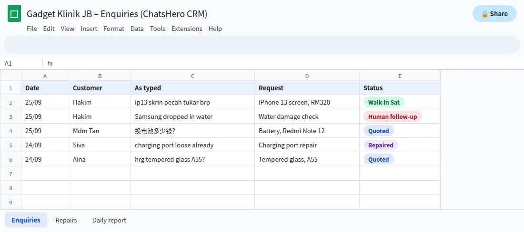
Task: Open the Data menu
Action: tap(137, 29)
